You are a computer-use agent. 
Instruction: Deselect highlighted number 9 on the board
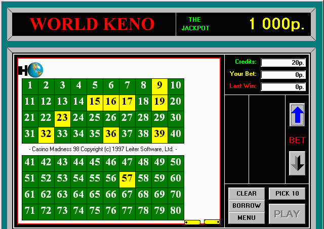pos(159,86)
